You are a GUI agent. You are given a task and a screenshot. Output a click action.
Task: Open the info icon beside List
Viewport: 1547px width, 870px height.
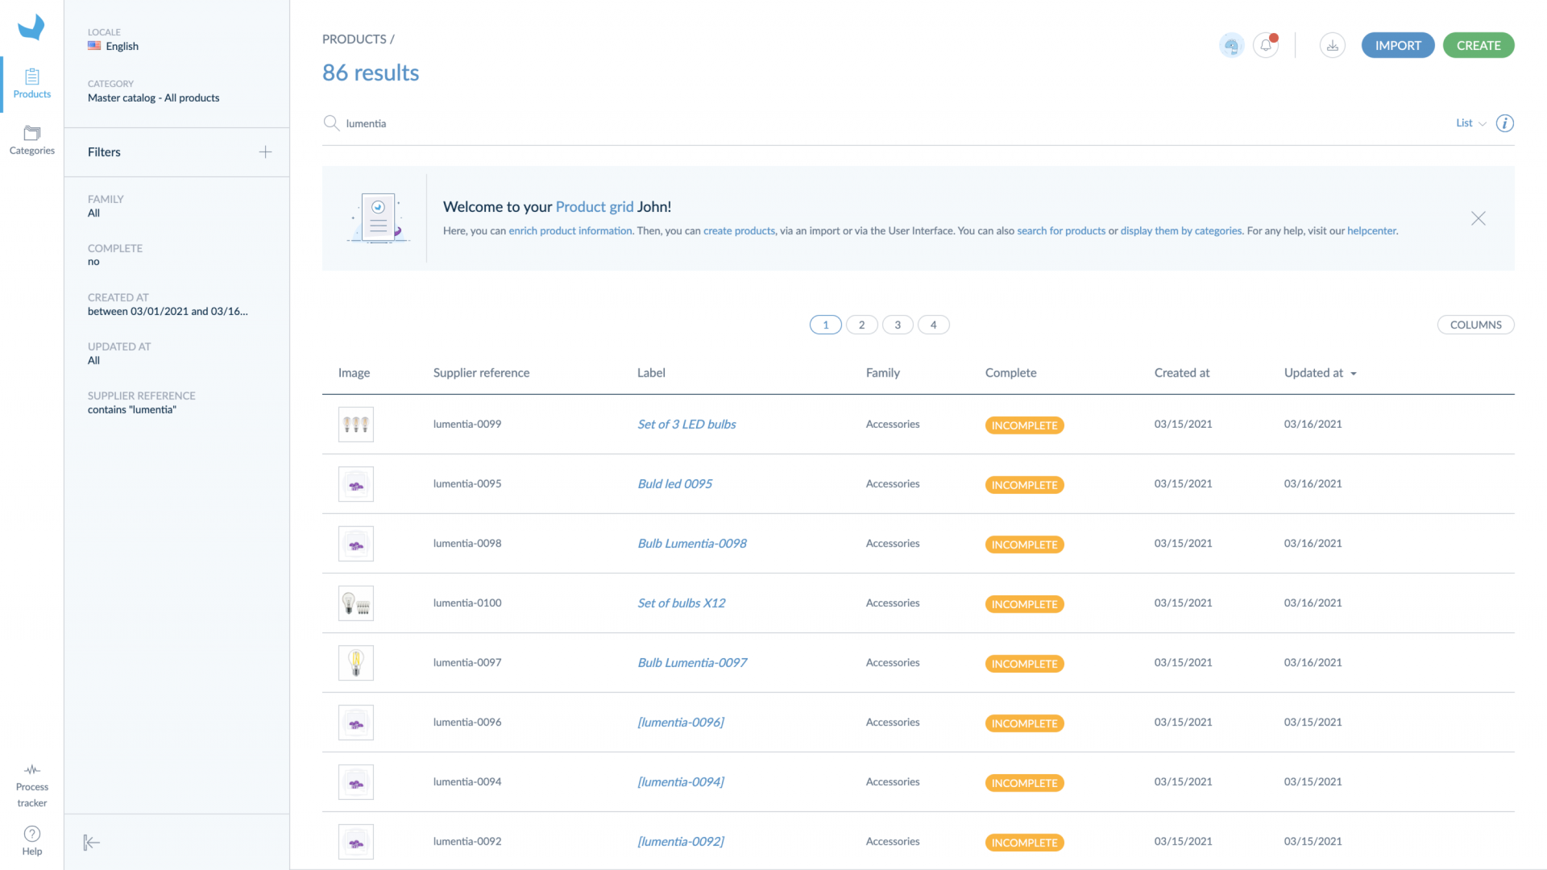1504,123
